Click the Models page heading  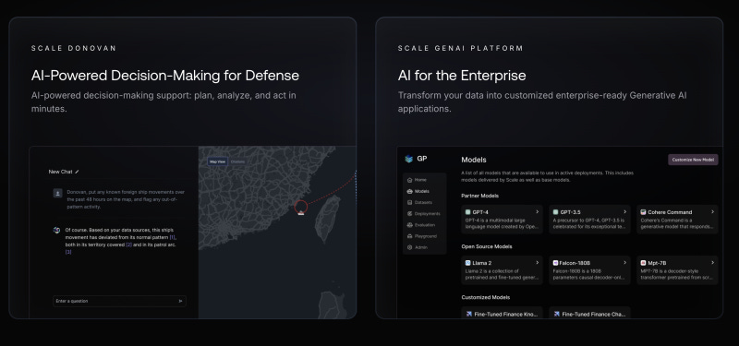(474, 160)
